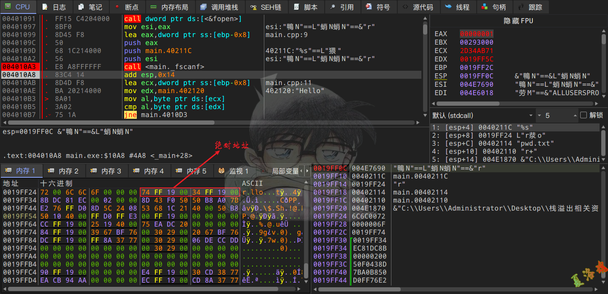Click the 线程 threads tab icon

tap(448, 7)
